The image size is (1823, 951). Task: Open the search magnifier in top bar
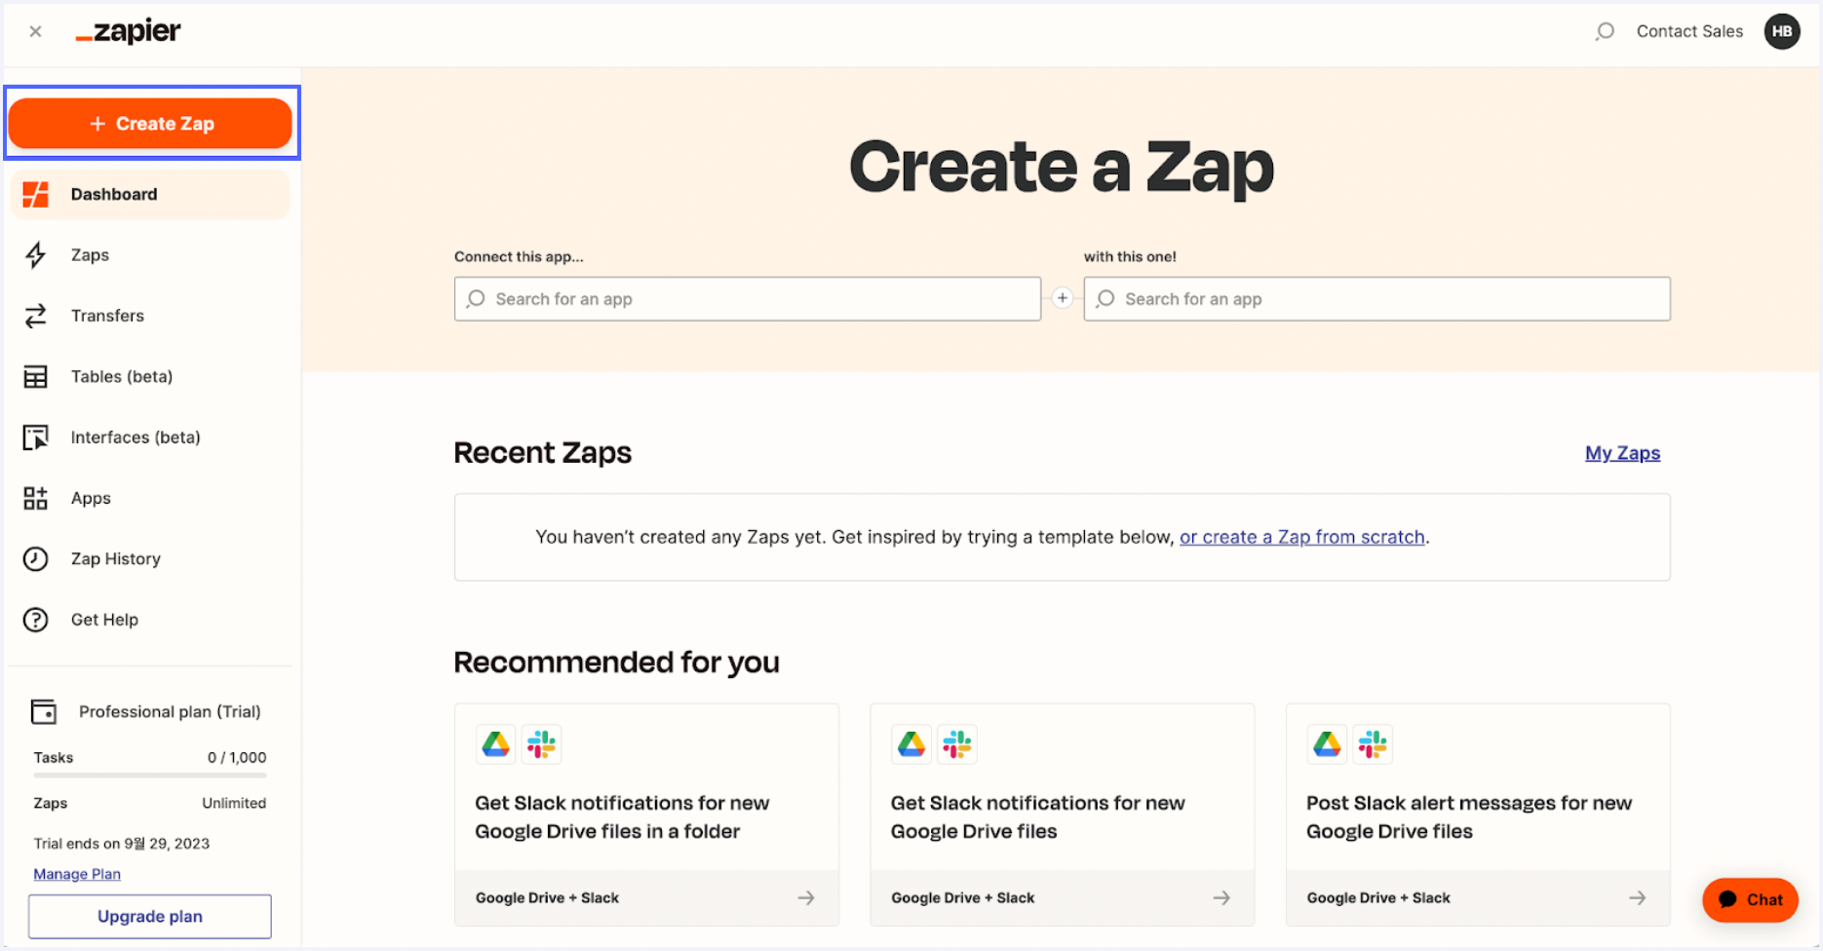click(1604, 30)
